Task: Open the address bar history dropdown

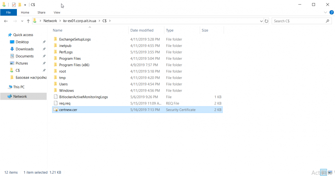Action: click(x=261, y=21)
